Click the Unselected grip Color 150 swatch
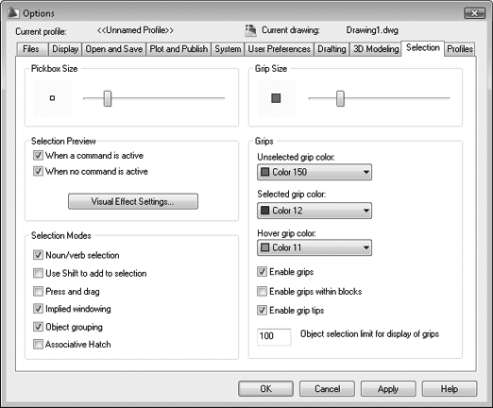Image resolution: width=493 pixels, height=408 pixels. 265,172
